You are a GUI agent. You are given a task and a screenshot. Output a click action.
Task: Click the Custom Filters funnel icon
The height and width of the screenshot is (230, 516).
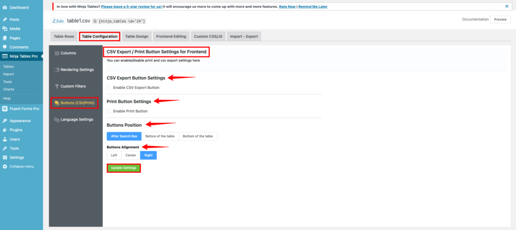pyautogui.click(x=56, y=86)
